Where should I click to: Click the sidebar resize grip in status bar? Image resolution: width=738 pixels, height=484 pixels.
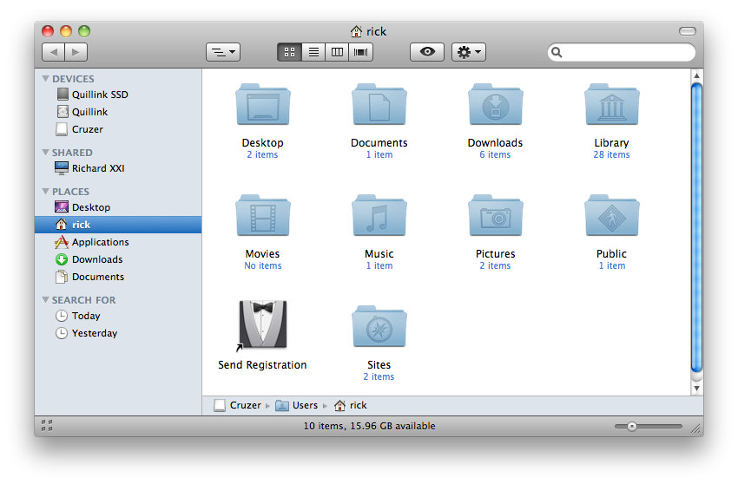[47, 426]
